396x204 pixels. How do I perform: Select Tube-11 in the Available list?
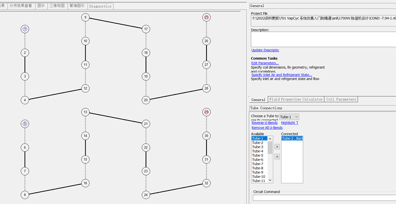(260, 181)
